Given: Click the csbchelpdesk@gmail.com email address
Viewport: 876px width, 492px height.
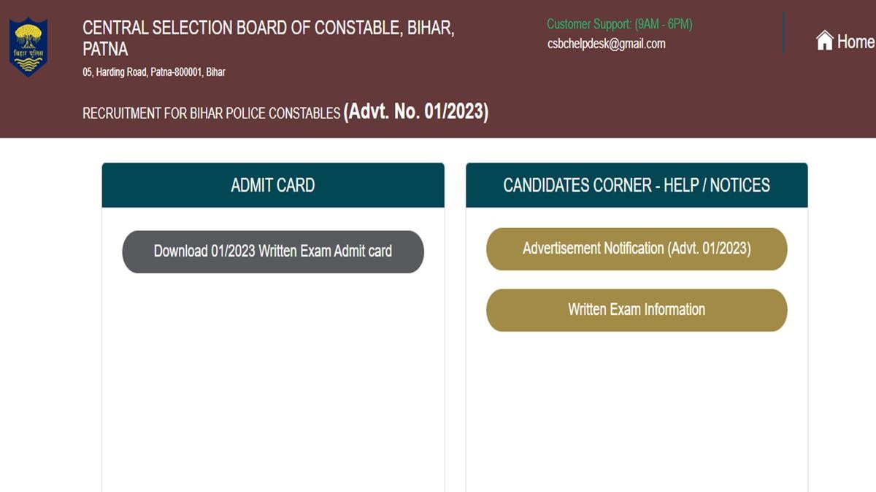Looking at the screenshot, I should click(606, 44).
